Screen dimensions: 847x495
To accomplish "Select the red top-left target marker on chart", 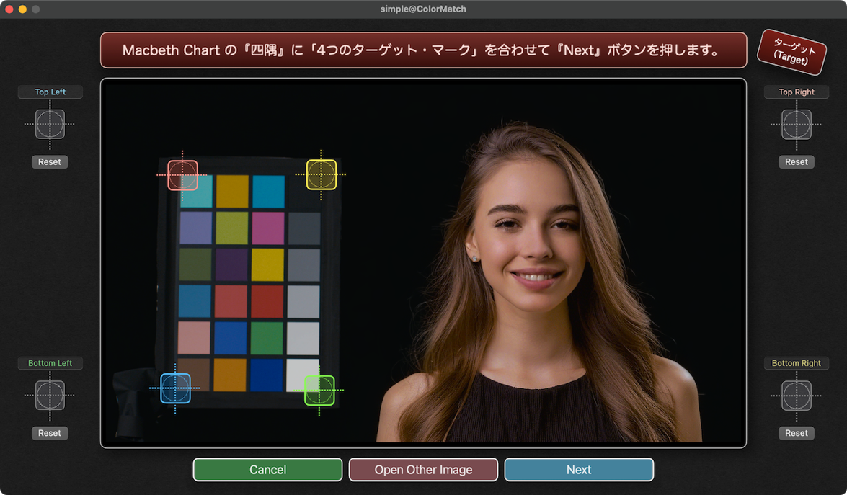I will 182,175.
